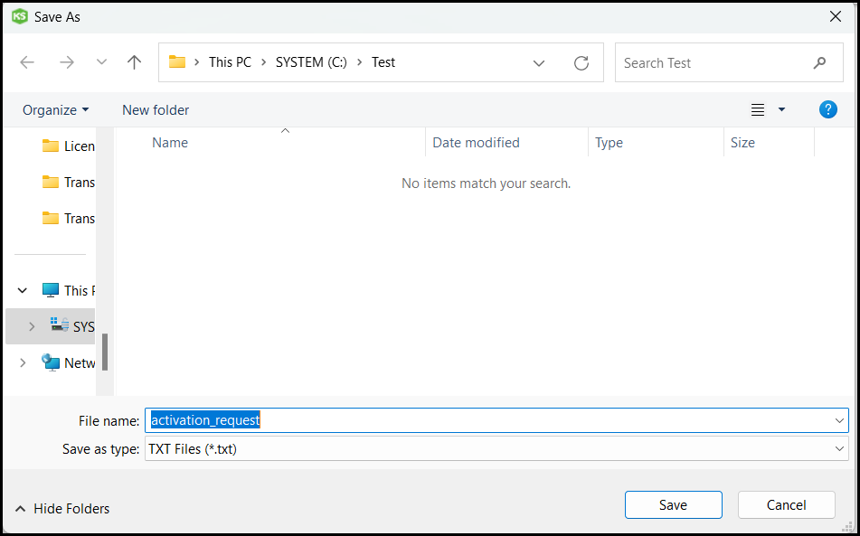Click the Help question mark icon
The width and height of the screenshot is (860, 536).
827,109
